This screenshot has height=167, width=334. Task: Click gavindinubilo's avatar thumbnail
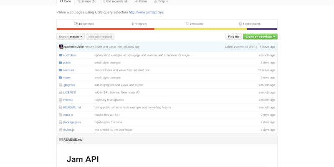(61, 47)
